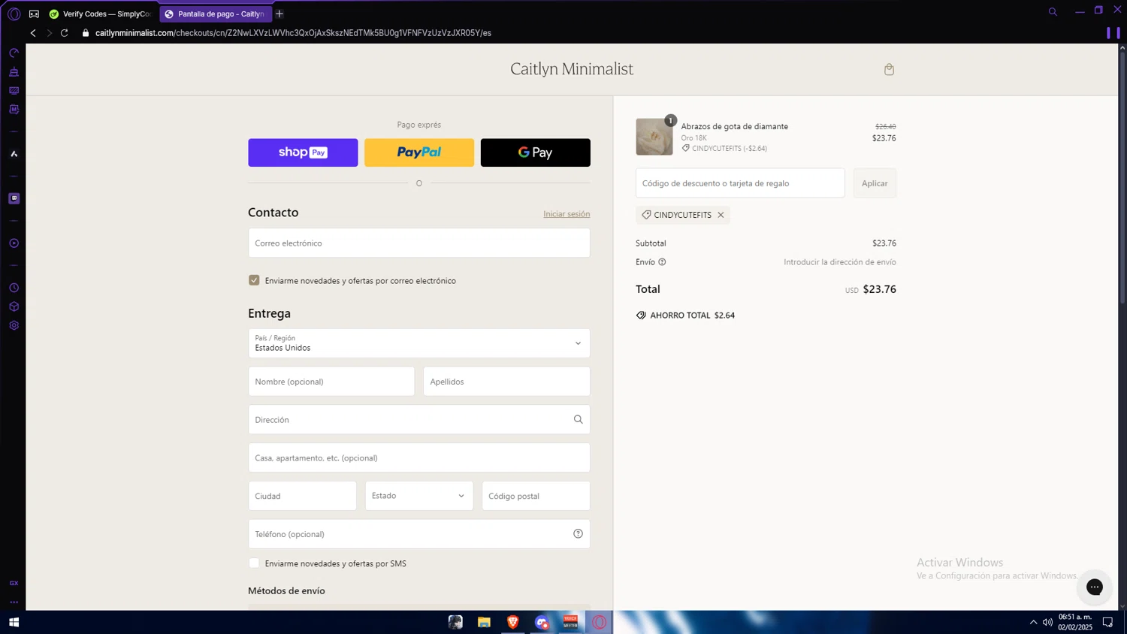Click the Iniciar sesión link
The height and width of the screenshot is (634, 1127).
[567, 214]
